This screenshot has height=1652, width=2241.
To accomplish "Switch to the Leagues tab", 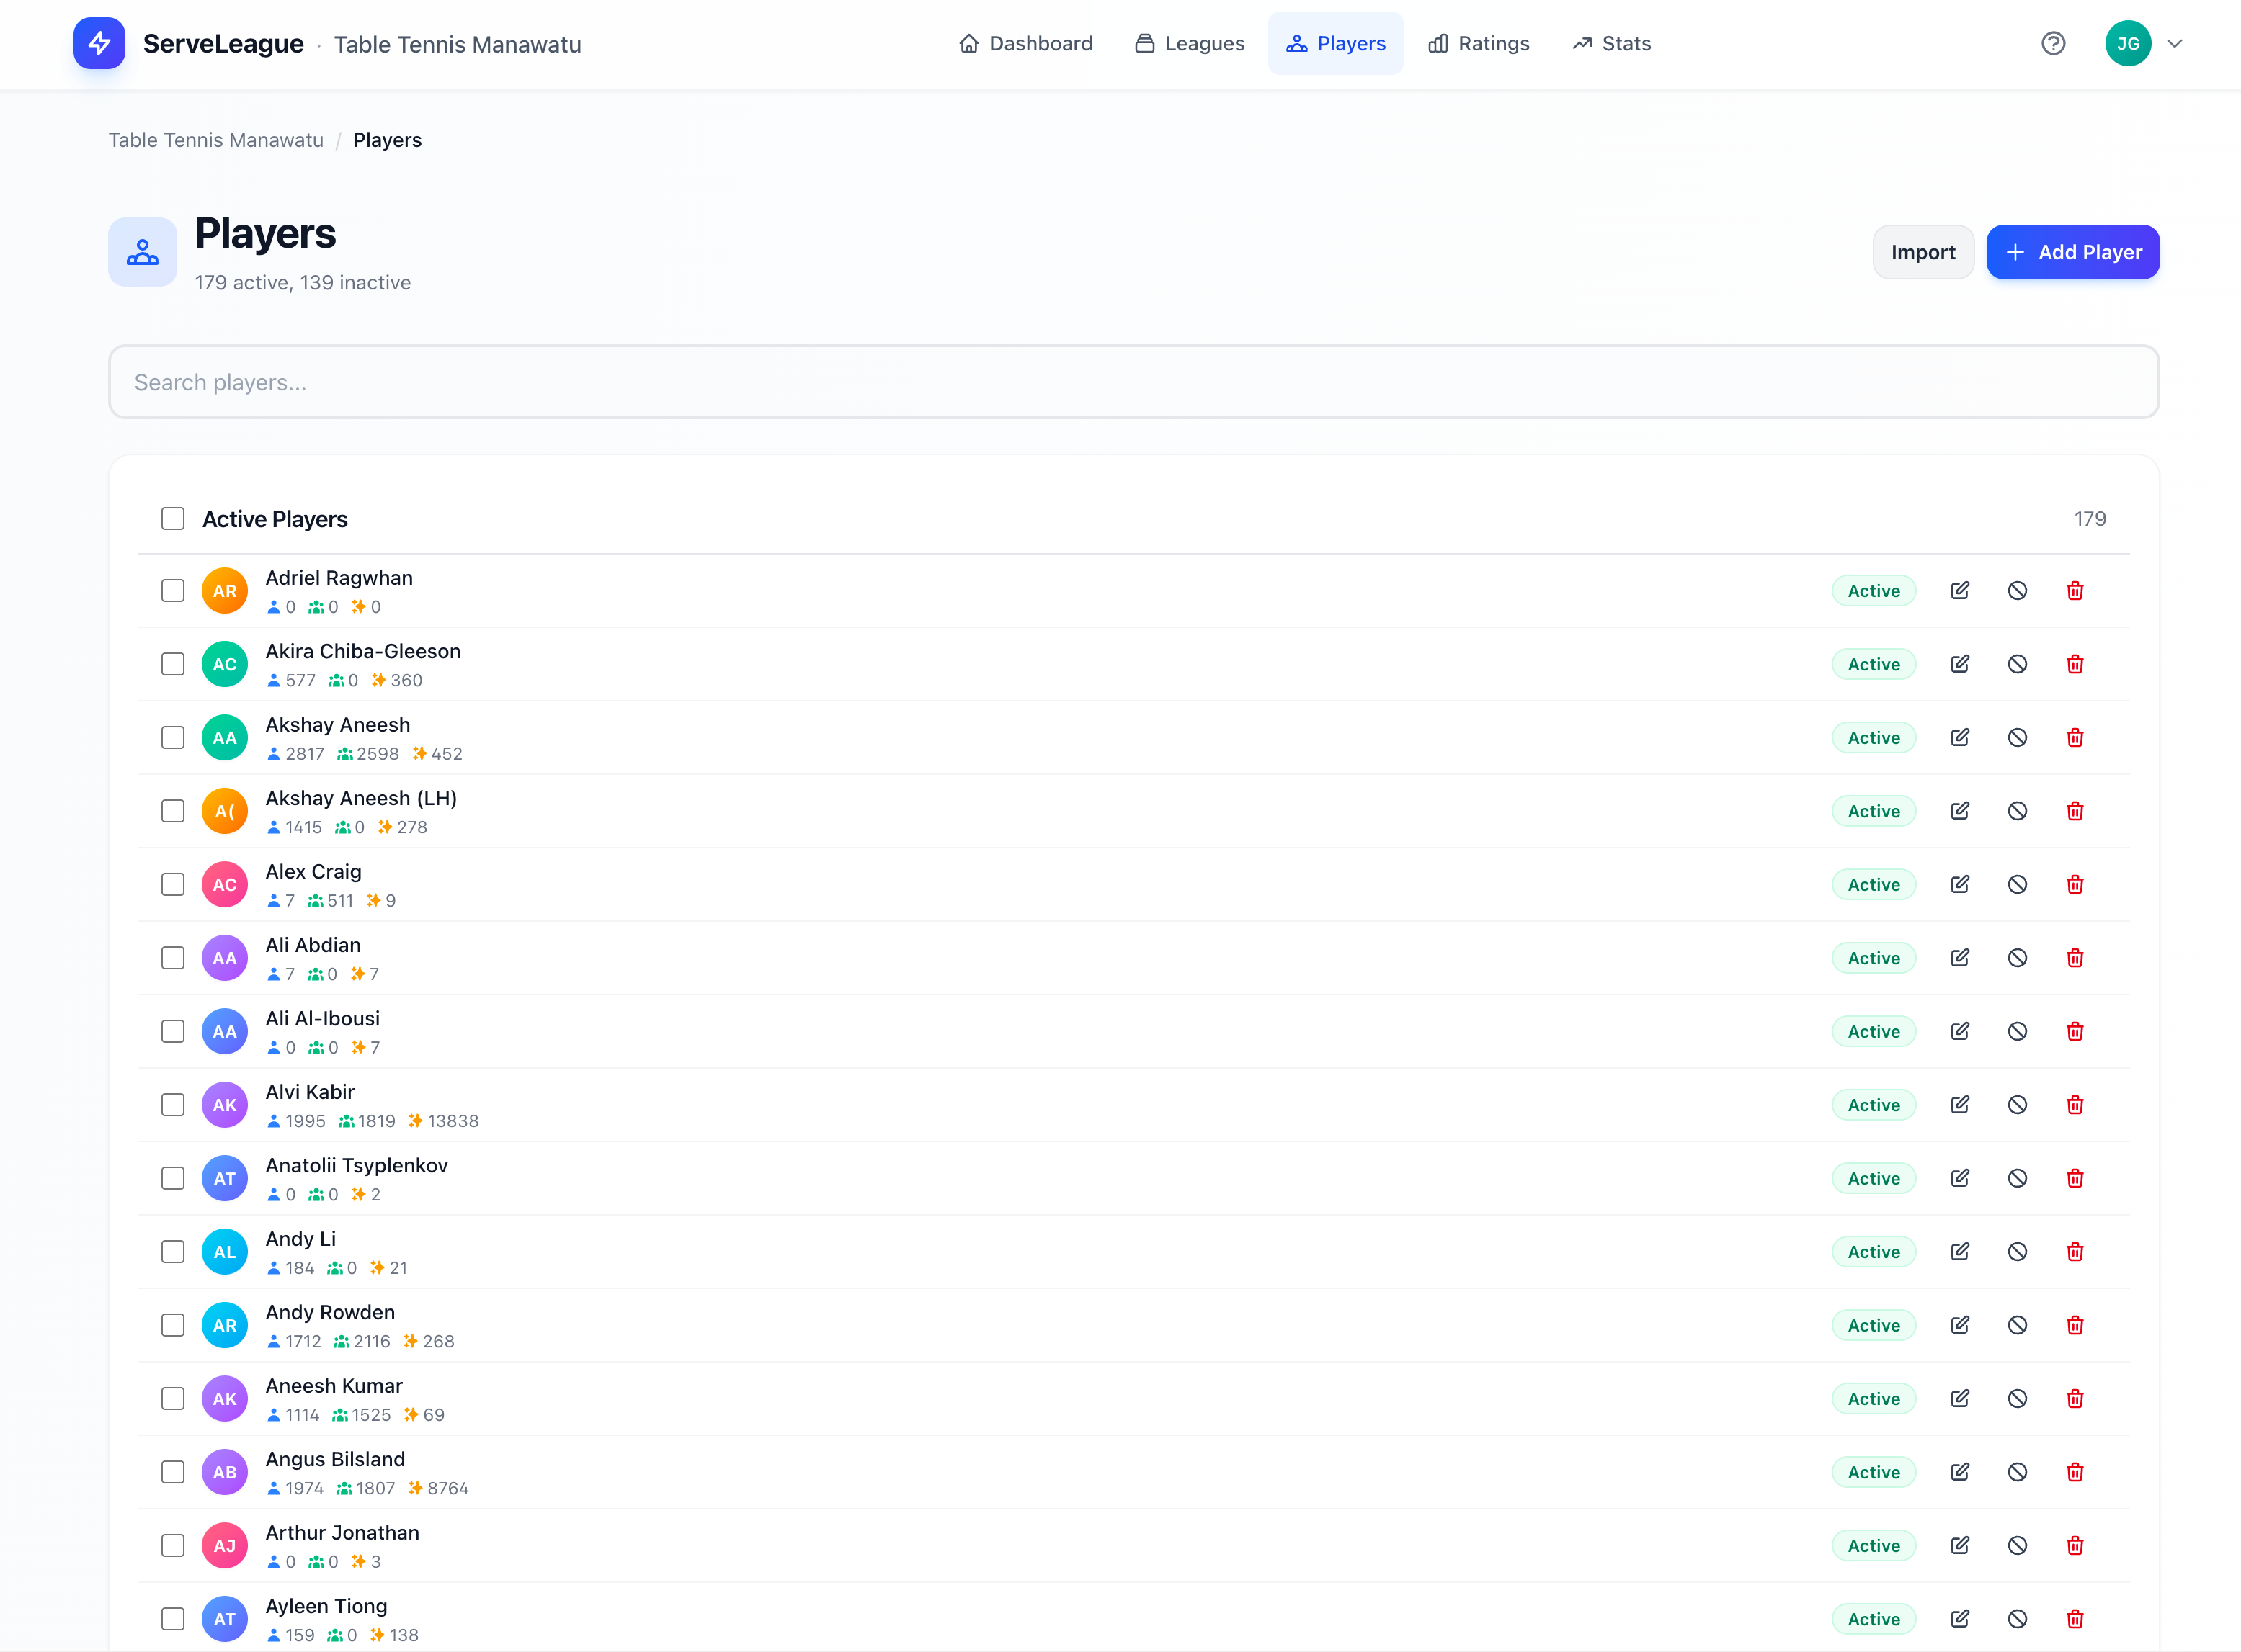I will (1190, 43).
